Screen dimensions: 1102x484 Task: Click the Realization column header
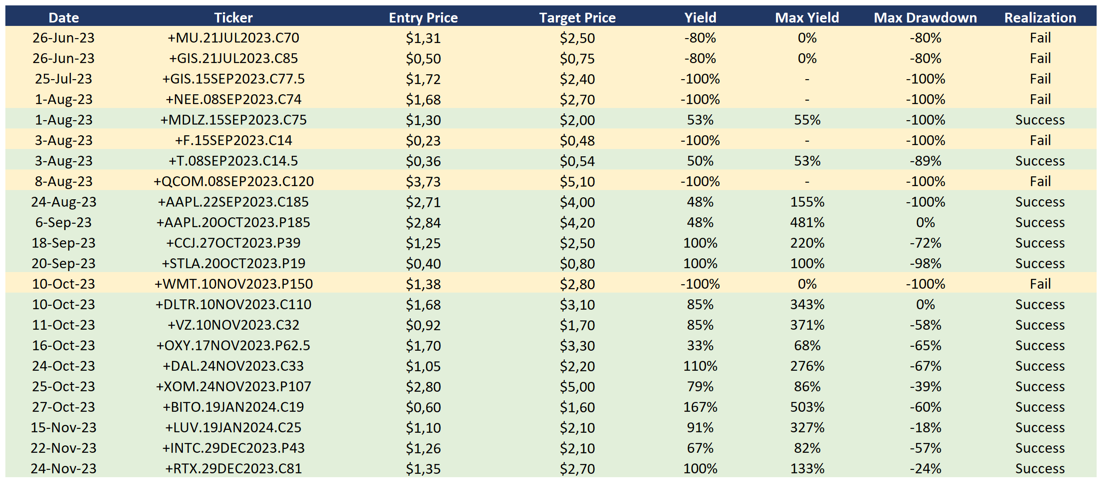[x=1040, y=18]
